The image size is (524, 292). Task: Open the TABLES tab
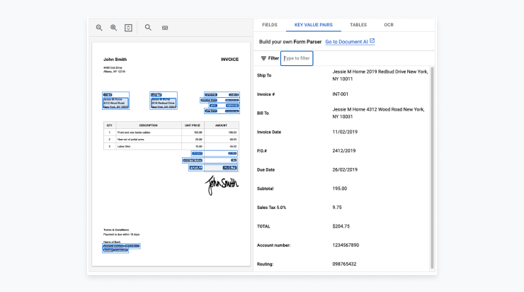tap(358, 25)
